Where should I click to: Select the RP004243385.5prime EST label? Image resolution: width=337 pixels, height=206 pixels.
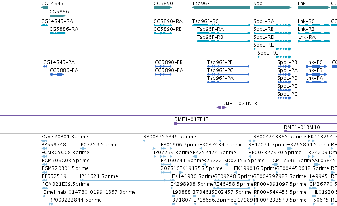point(280,137)
